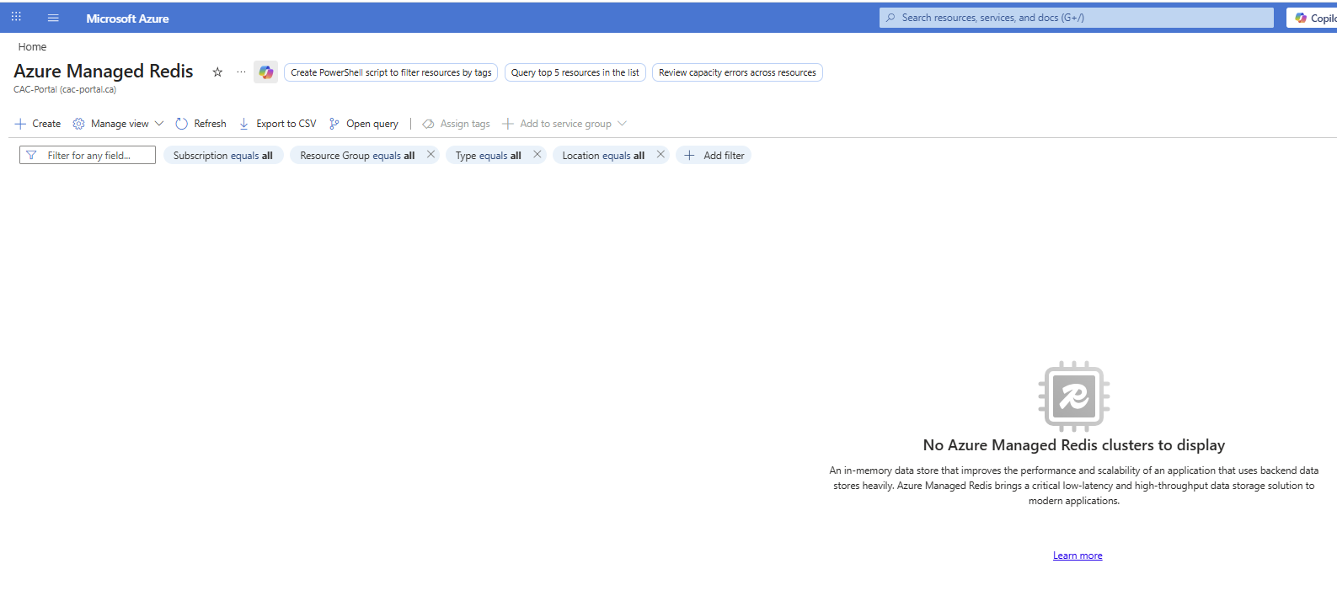This screenshot has width=1337, height=606.
Task: Select Review capacity errors across resources suggestion
Action: click(x=737, y=72)
